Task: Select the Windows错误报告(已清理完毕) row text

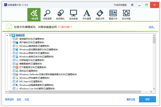Action: click(x=34, y=46)
